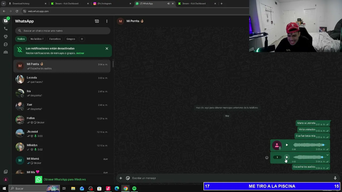Open Task View on the taskbar
The width and height of the screenshot is (342, 192).
[x=64, y=189]
